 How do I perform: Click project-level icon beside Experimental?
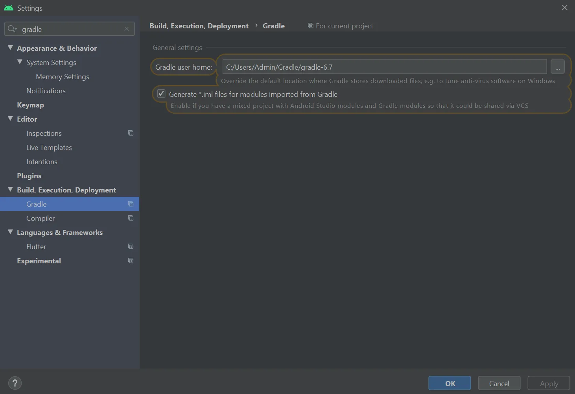point(131,261)
